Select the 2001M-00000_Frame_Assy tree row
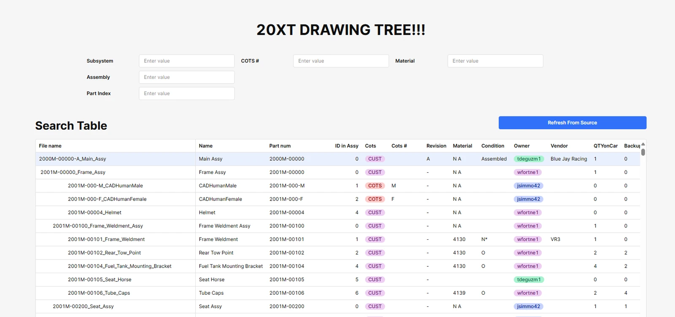675x317 pixels. (x=337, y=172)
